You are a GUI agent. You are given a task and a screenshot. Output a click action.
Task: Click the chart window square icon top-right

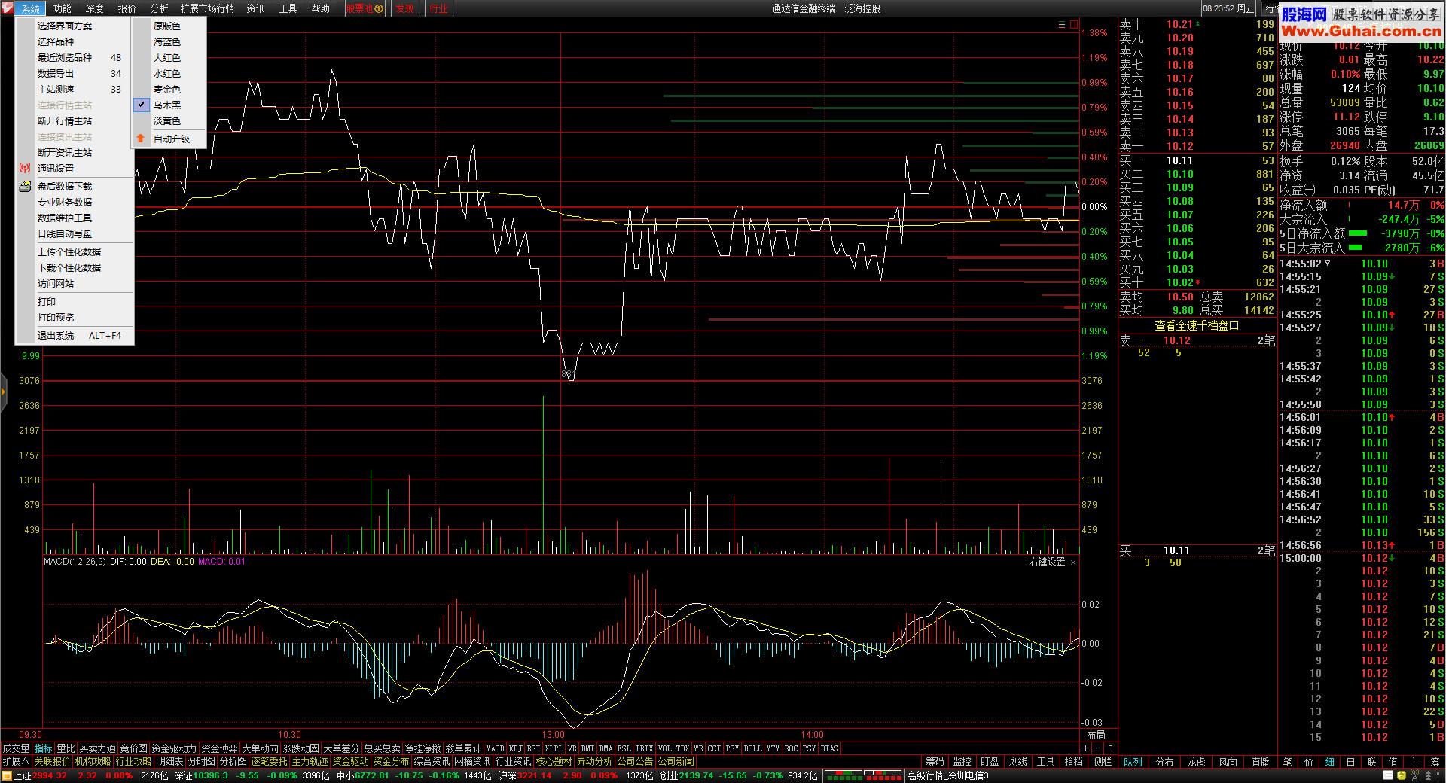[1073, 25]
